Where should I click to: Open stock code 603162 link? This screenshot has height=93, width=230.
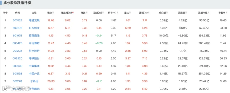pos(17,20)
